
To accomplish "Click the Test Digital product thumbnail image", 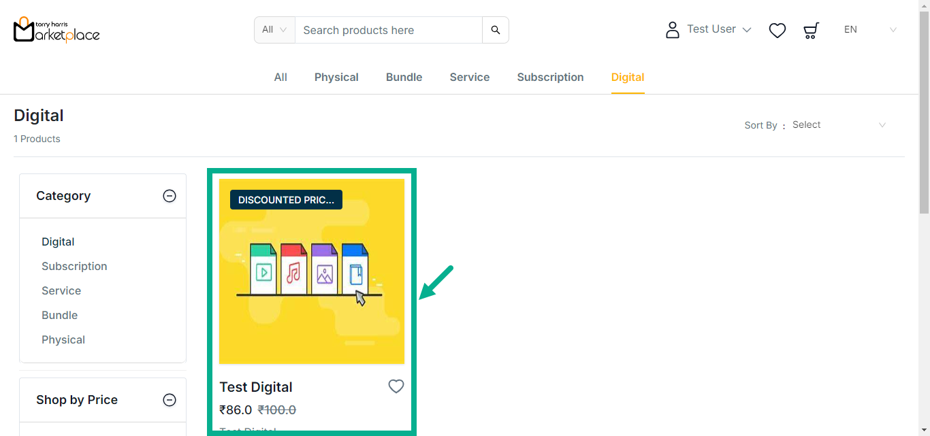I will coord(312,272).
